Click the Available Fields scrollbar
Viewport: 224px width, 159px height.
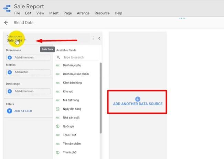[x=101, y=98]
